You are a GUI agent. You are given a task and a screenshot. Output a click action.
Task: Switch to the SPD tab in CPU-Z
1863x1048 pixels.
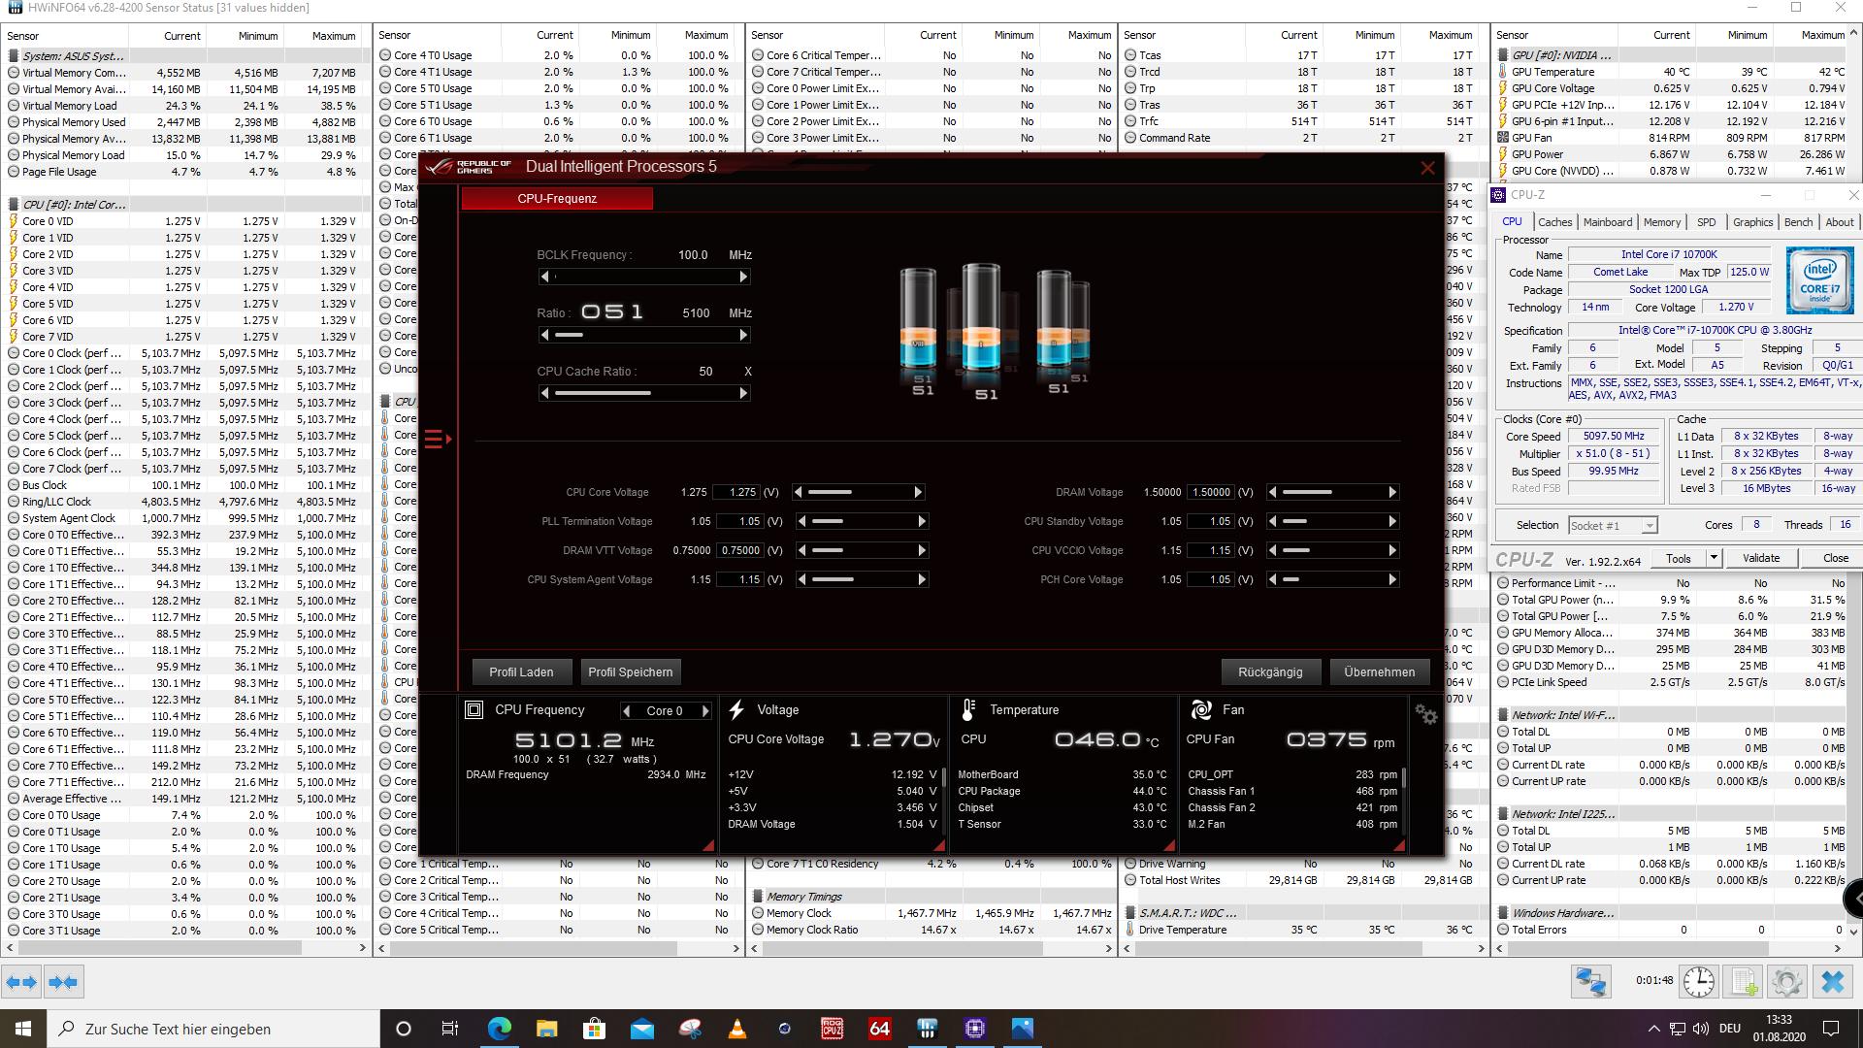coord(1707,222)
